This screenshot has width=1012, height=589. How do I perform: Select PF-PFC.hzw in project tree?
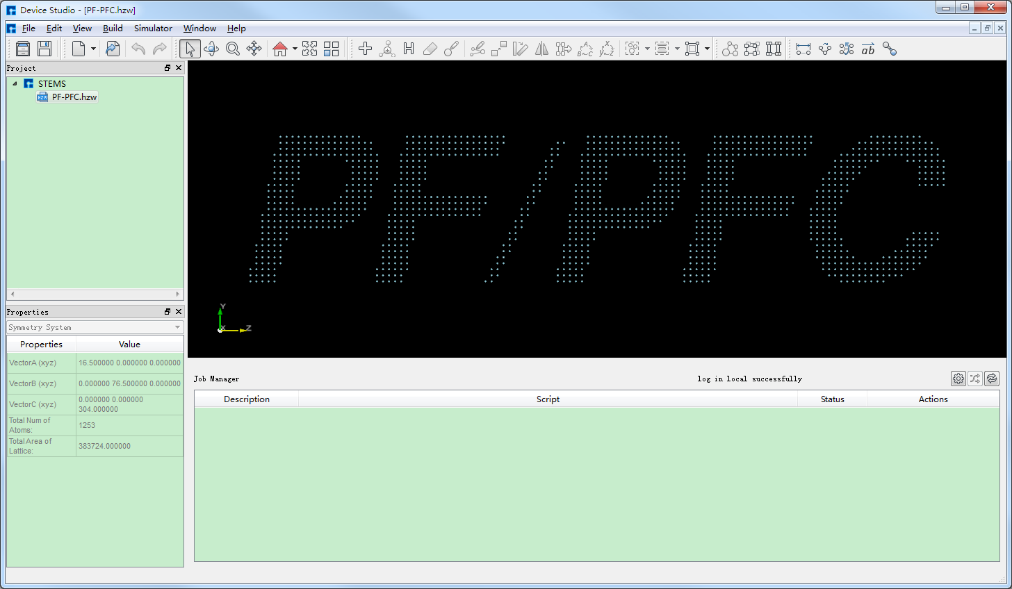tap(74, 97)
